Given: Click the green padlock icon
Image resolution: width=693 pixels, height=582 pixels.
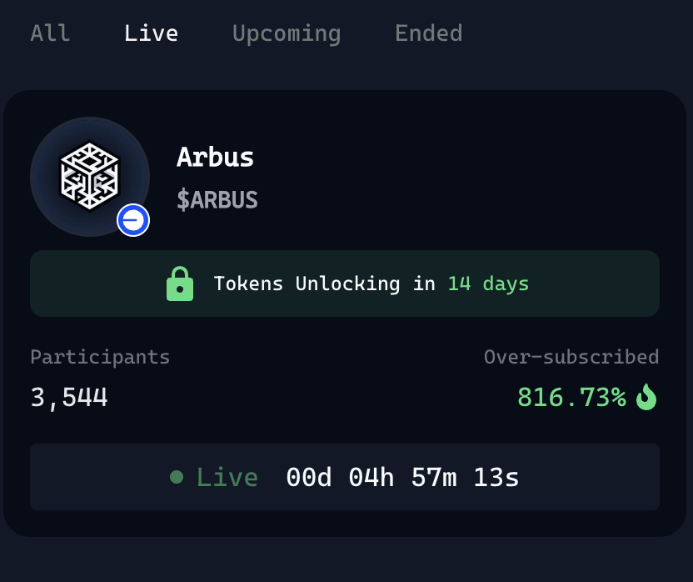Looking at the screenshot, I should [180, 283].
